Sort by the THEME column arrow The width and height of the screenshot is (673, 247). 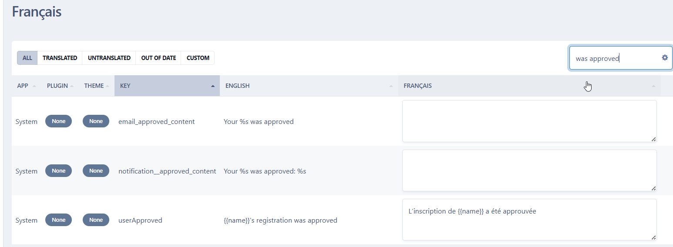[108, 86]
